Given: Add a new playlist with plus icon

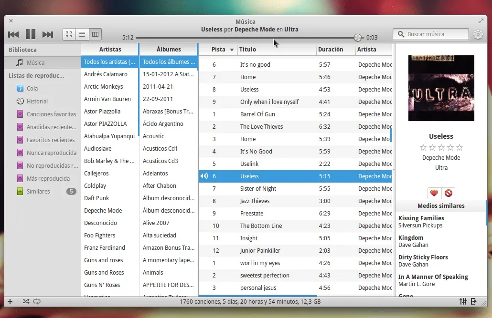Looking at the screenshot, I should pos(10,301).
